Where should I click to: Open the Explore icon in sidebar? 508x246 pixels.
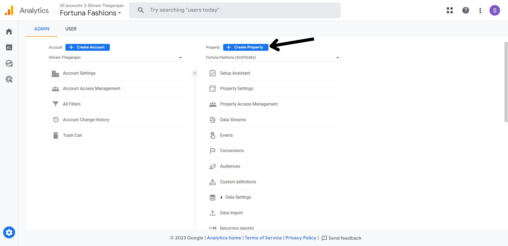coord(9,63)
